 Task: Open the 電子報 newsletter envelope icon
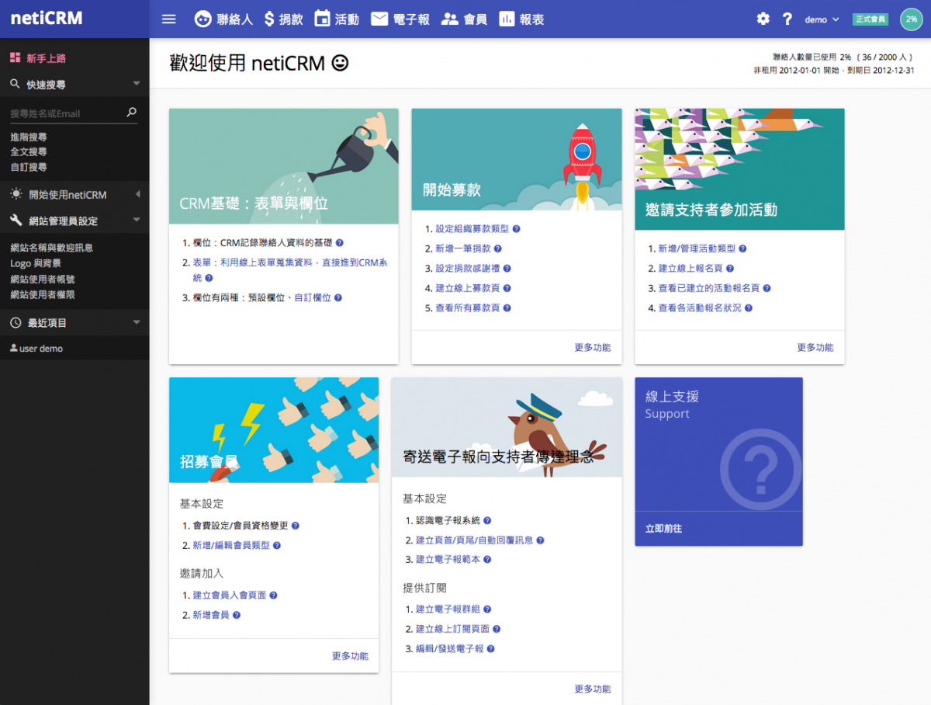coord(379,19)
